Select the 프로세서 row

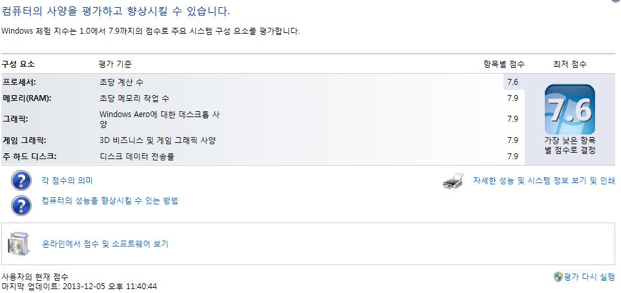click(262, 82)
